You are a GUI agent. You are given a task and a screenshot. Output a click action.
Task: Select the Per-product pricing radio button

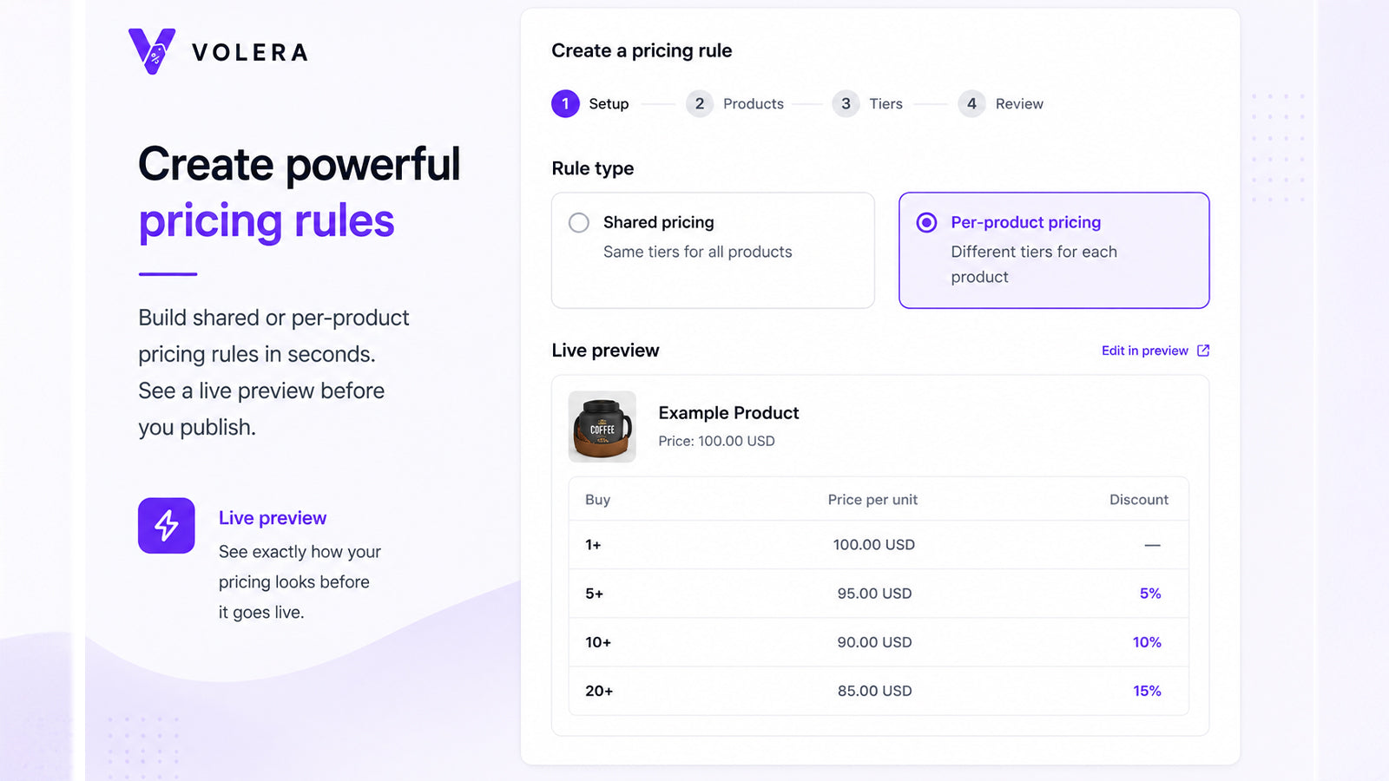click(x=926, y=223)
